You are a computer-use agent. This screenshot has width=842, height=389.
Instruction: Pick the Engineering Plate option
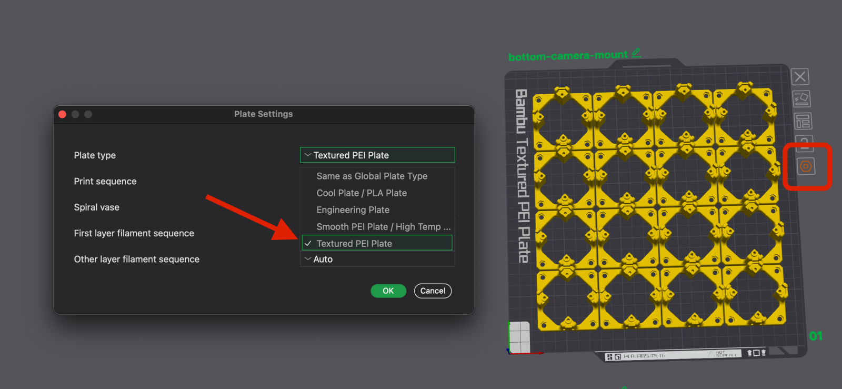click(353, 210)
